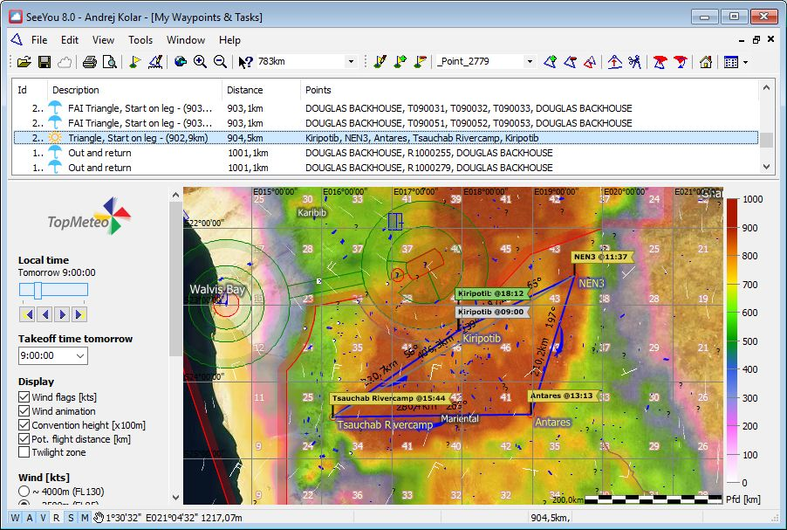Expand the arrow next to table view icon
Screen dimensions: 787x530
click(x=745, y=62)
